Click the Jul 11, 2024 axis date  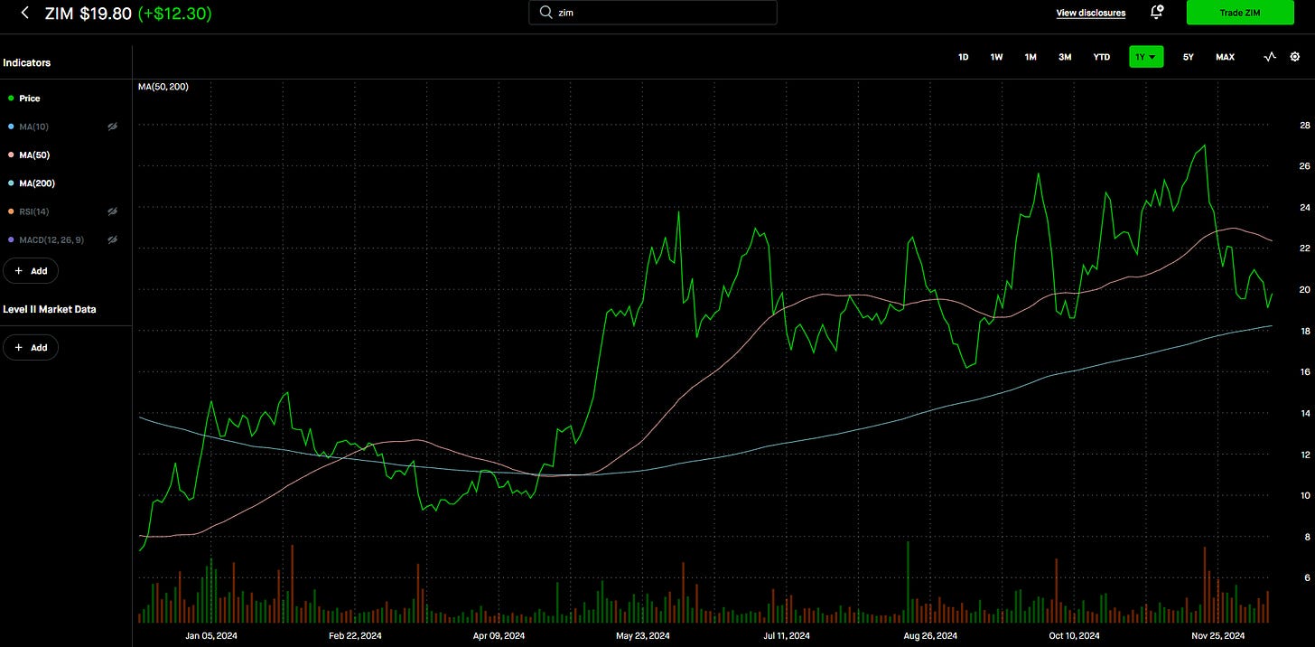pos(786,637)
